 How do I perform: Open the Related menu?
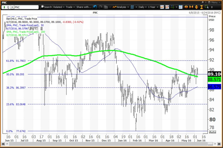point(59,7)
